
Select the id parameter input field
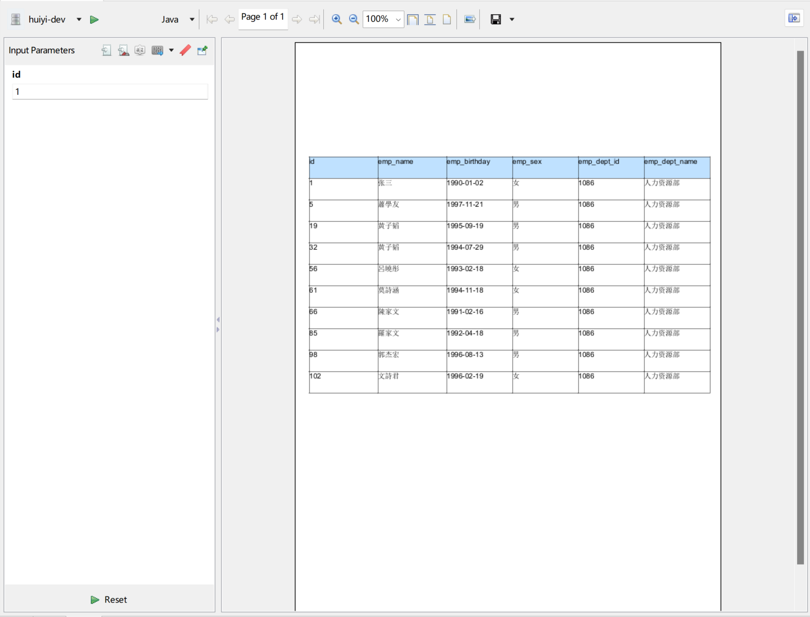coord(110,91)
